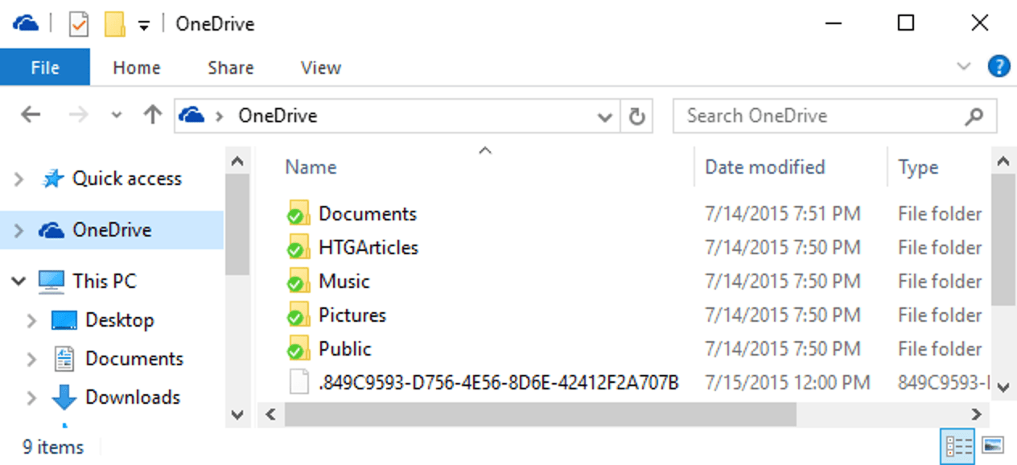Open the address bar history dropdown
This screenshot has height=465, width=1017.
(x=605, y=117)
